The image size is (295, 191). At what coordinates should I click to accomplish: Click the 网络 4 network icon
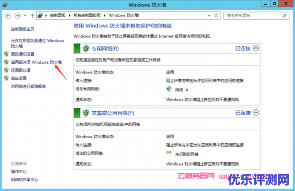169,89
